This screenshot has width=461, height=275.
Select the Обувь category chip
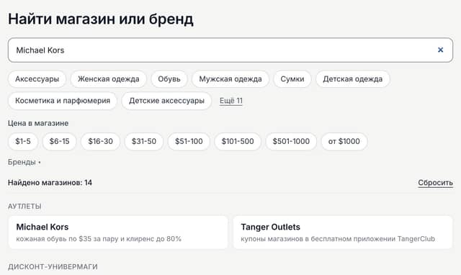(169, 79)
